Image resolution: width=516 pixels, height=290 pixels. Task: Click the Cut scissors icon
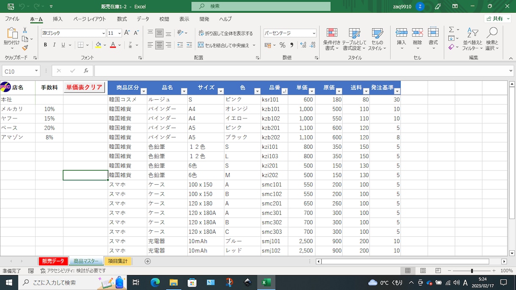(25, 30)
